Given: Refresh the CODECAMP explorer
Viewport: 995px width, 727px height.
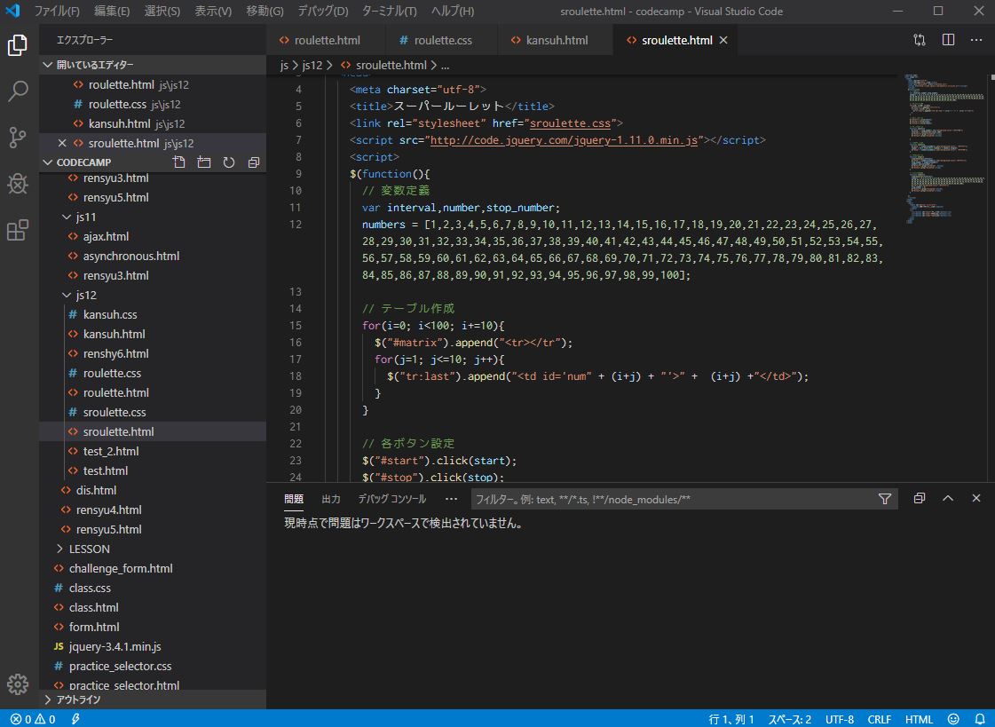Looking at the screenshot, I should (x=228, y=162).
